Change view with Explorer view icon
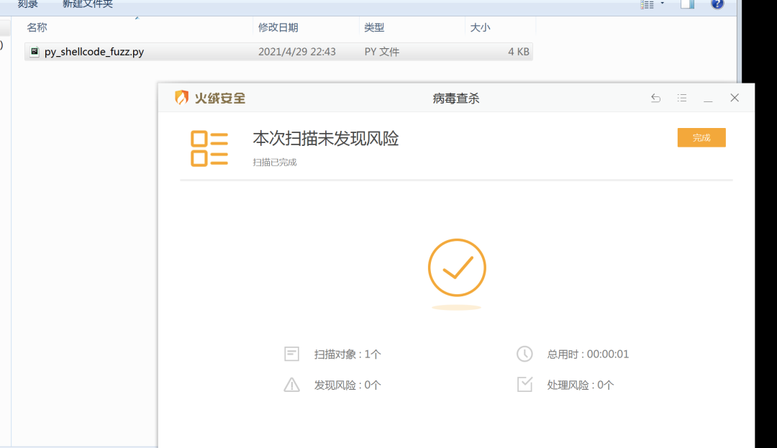Viewport: 777px width, 448px height. (647, 4)
